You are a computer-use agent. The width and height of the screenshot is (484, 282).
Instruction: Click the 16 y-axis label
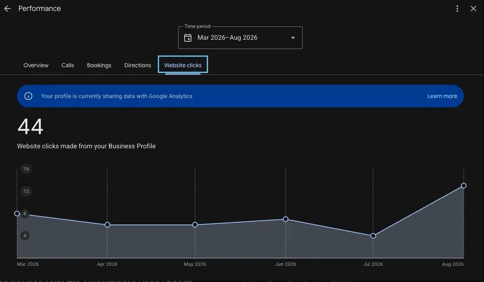[26, 169]
